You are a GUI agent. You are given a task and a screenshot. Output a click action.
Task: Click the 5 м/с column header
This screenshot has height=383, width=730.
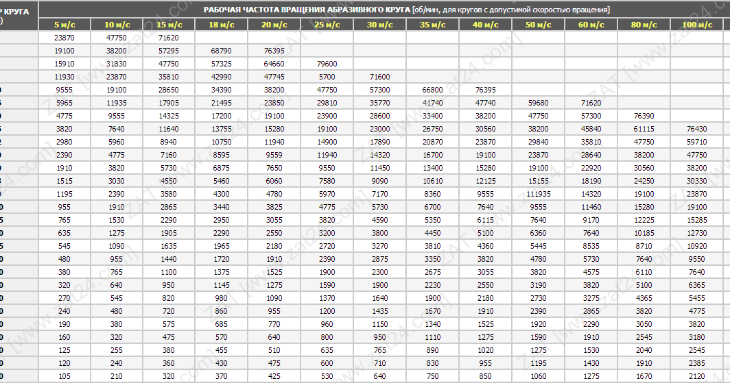tap(64, 25)
